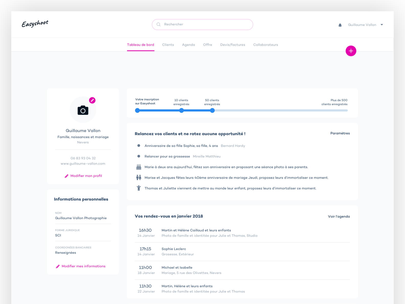Click the Bernard Hardy client name

pyautogui.click(x=233, y=146)
